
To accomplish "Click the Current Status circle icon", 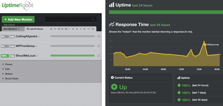I will click(x=112, y=77).
